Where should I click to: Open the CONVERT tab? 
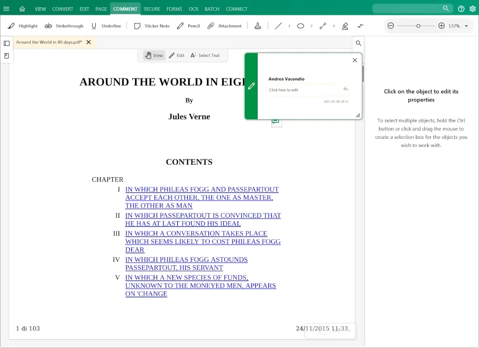pyautogui.click(x=63, y=9)
